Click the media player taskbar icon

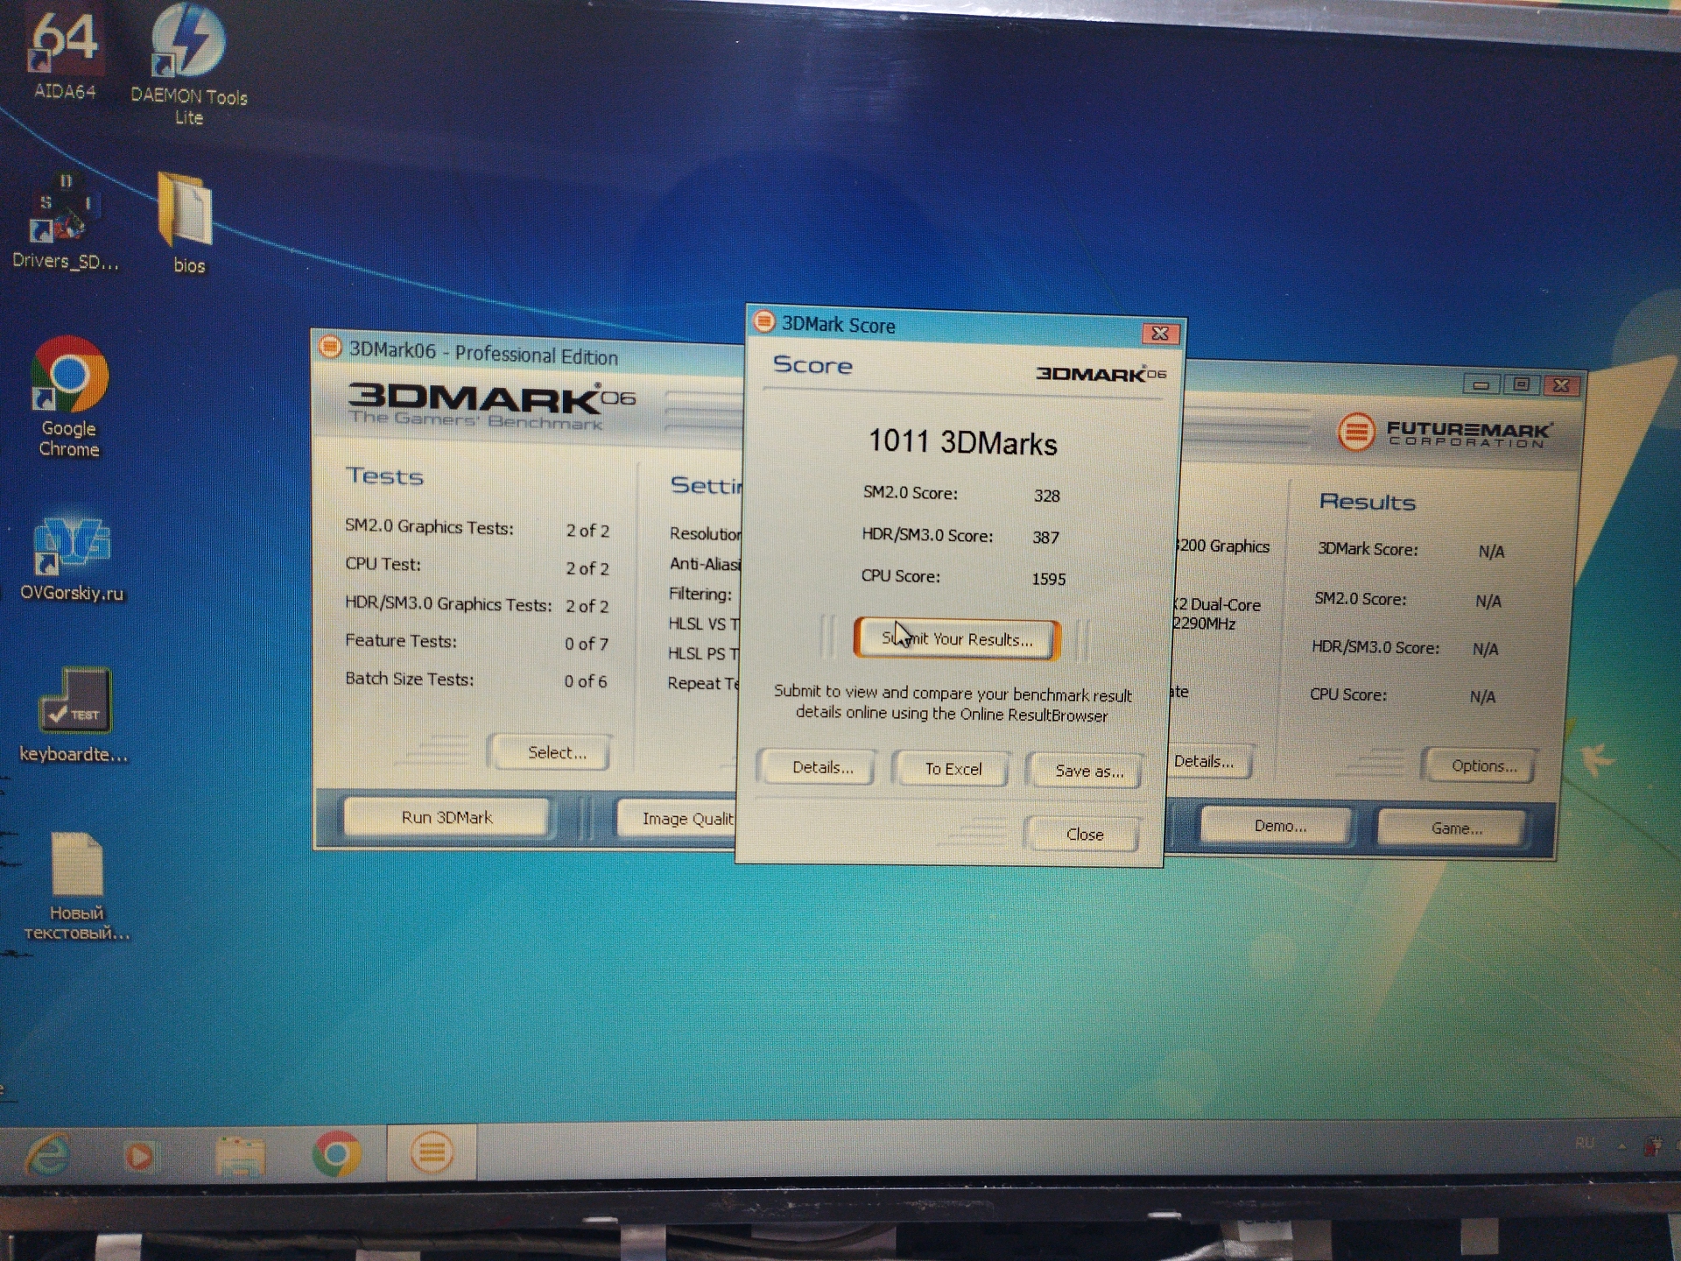(x=139, y=1155)
